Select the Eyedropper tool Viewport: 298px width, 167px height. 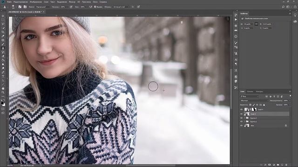(x=3, y=36)
